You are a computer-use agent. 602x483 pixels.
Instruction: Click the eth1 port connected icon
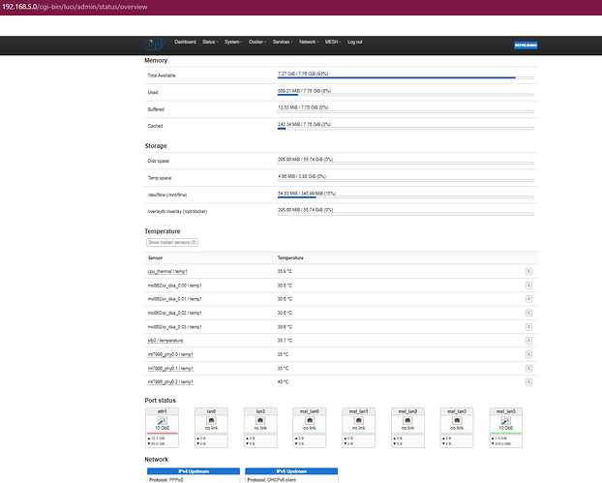[x=162, y=421]
